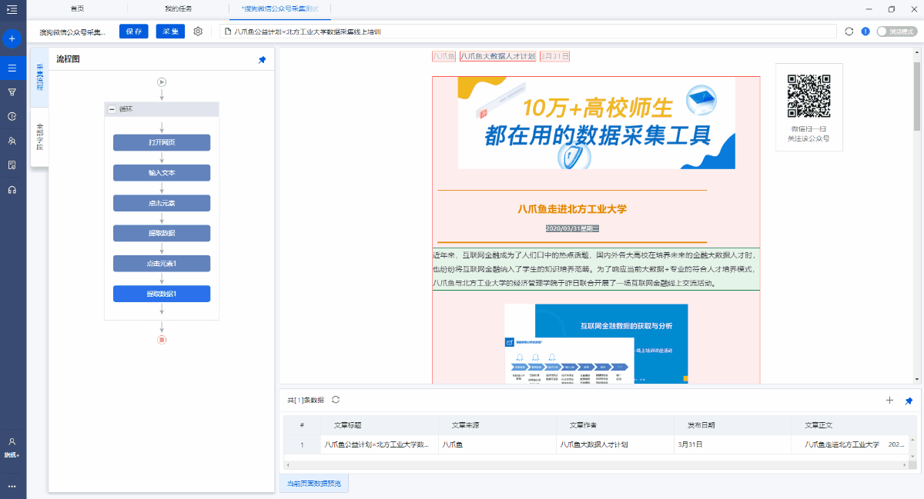Click the green-highlighted article paragraph
The image size is (924, 499).
596,269
